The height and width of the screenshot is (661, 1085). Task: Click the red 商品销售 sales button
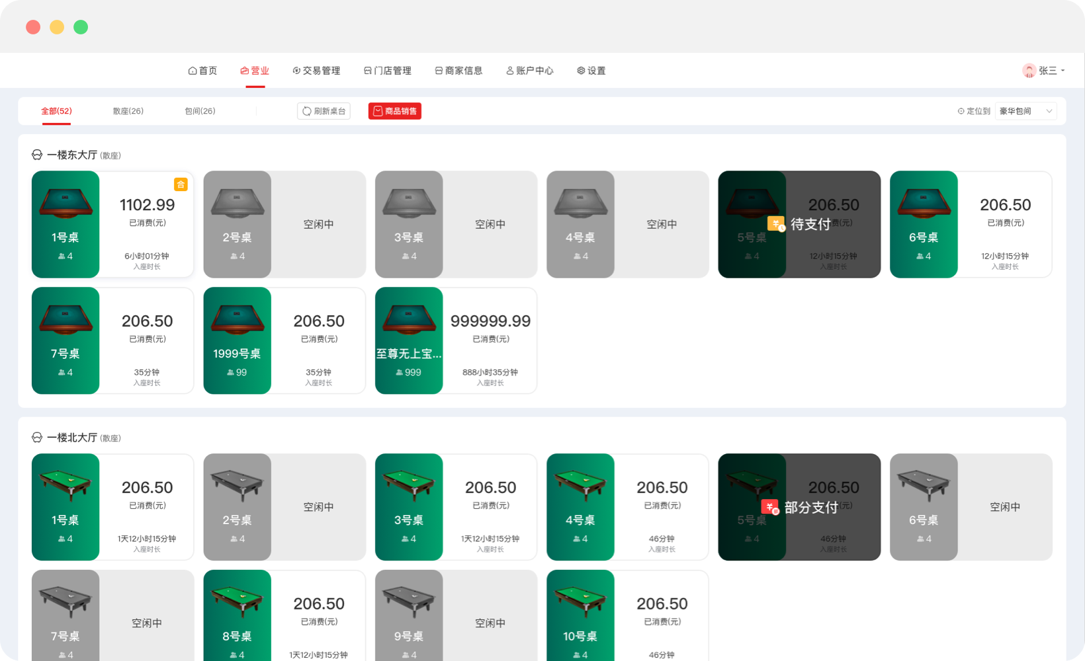(x=394, y=110)
